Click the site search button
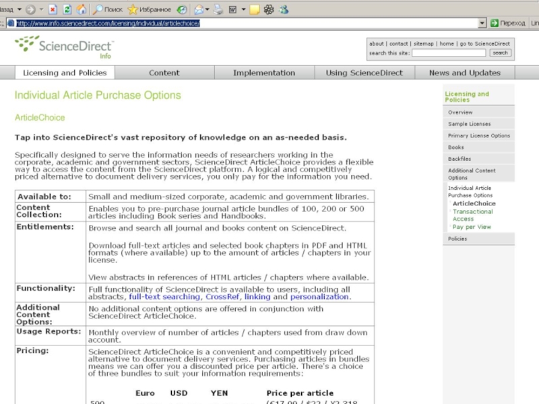Image resolution: width=539 pixels, height=404 pixels. tap(500, 53)
